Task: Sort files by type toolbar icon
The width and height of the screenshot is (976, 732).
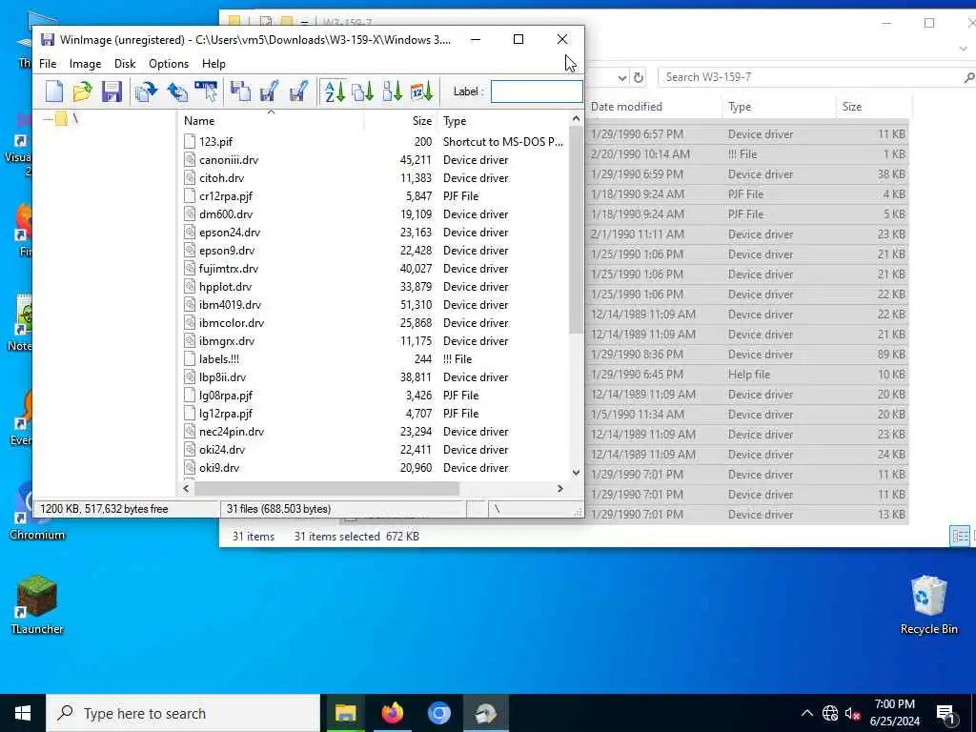Action: point(363,91)
